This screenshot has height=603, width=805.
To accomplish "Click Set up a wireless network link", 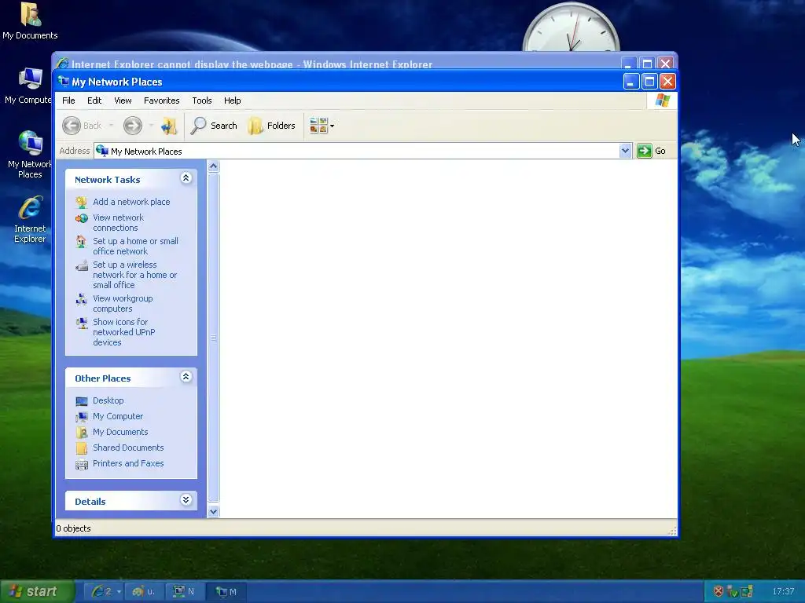I will click(x=135, y=275).
